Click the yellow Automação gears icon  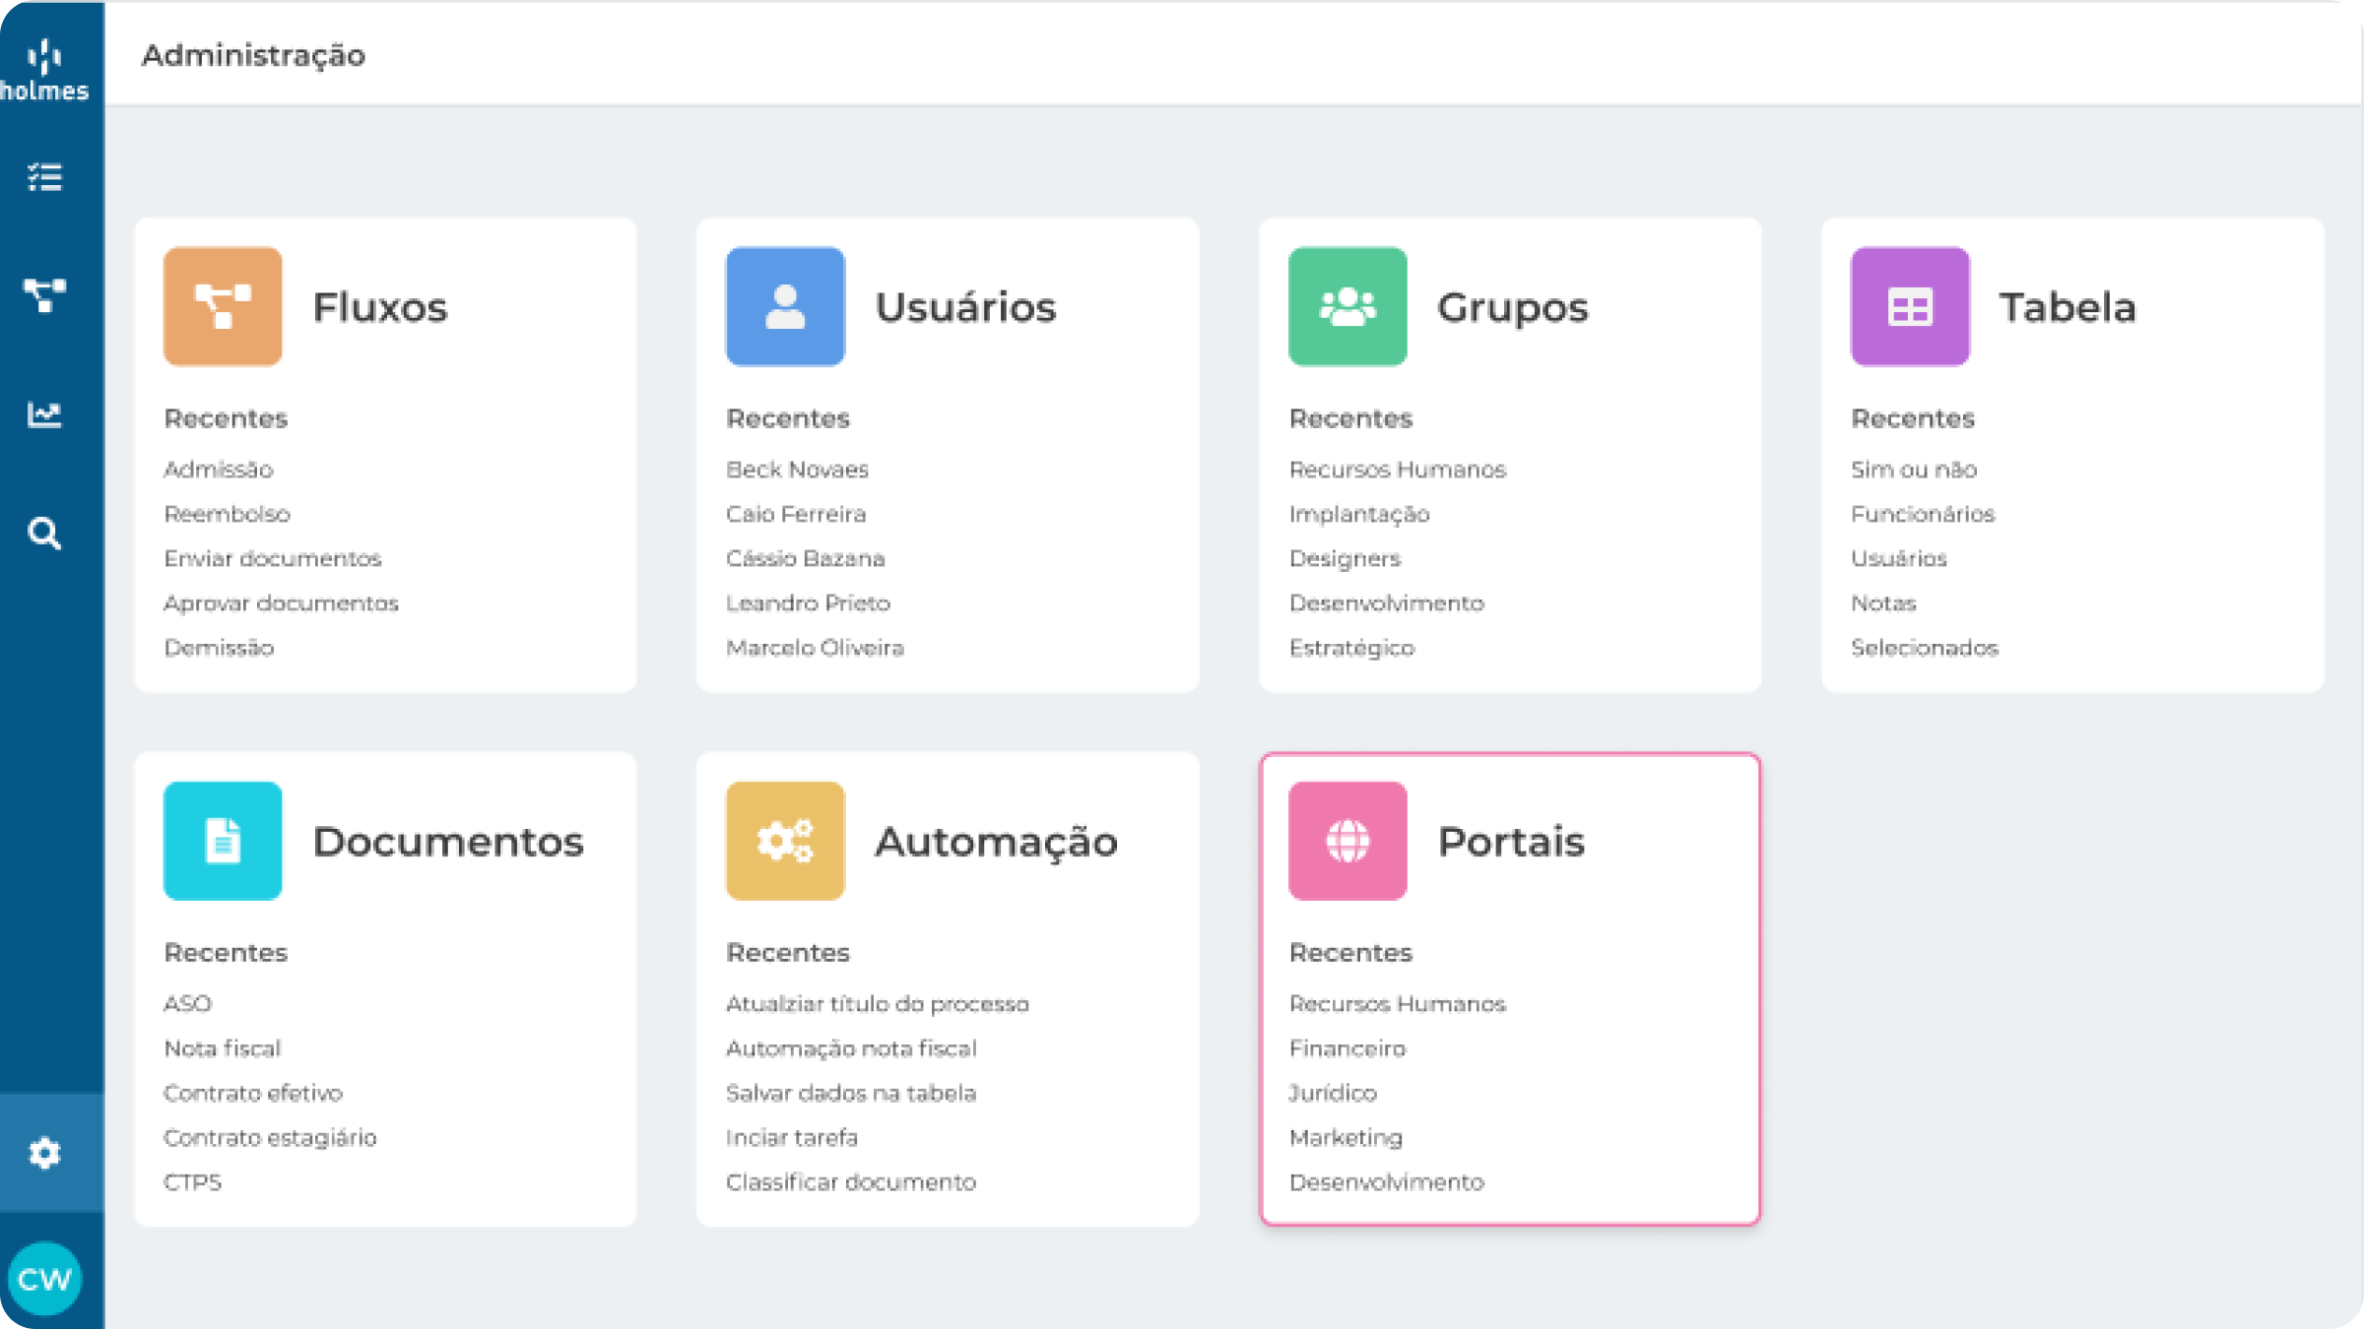(x=785, y=841)
